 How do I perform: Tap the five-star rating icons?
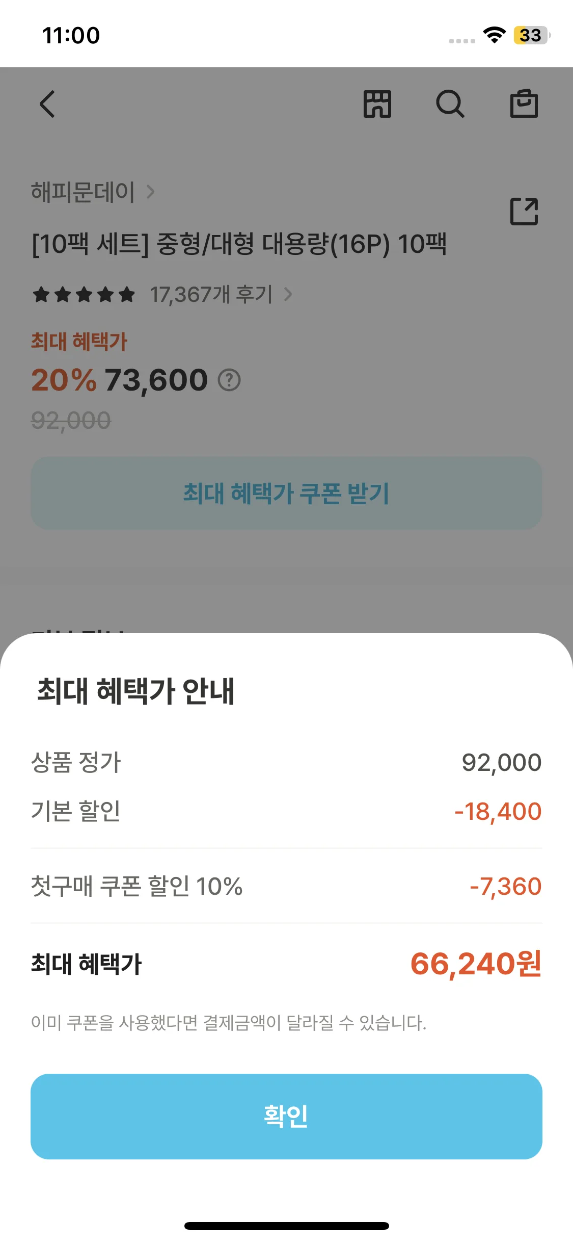pos(84,295)
